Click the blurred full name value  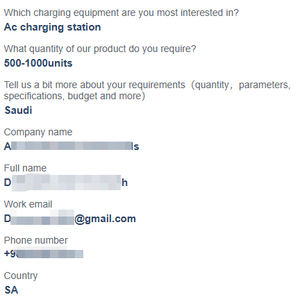(66, 183)
